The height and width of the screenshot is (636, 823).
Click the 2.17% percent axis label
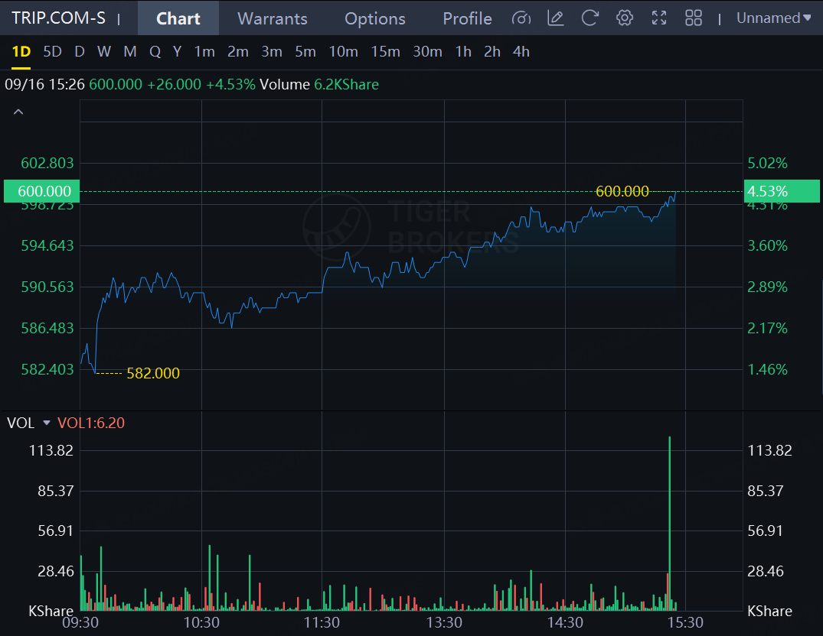tap(767, 328)
